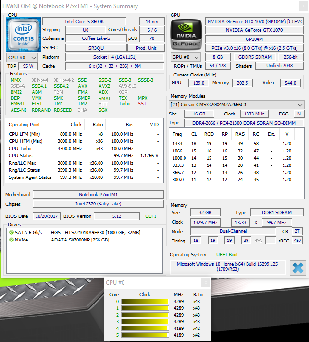This screenshot has height=342, width=309.
Task: Click the Intel Core i5 logo
Action: [24, 35]
